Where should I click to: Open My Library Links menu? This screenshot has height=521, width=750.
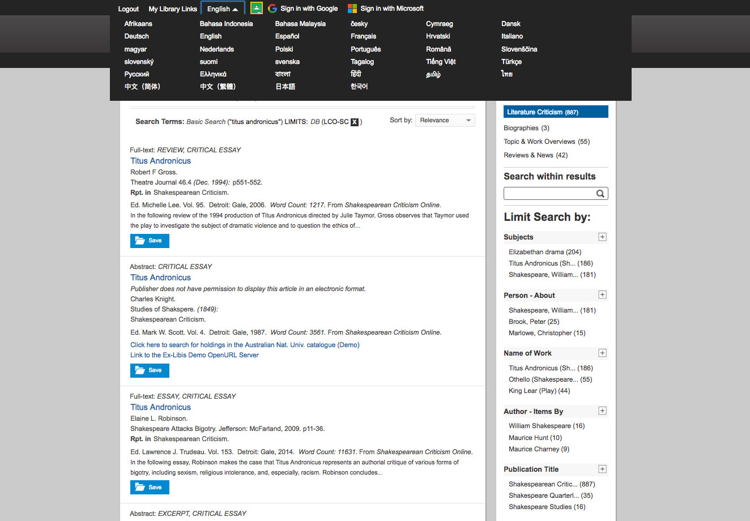(173, 9)
